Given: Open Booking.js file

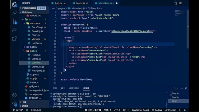Looking at the screenshot, I should pos(34,31).
